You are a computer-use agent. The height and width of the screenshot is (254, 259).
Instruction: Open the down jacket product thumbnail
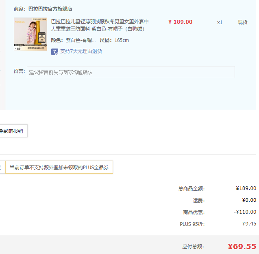(x=30, y=34)
